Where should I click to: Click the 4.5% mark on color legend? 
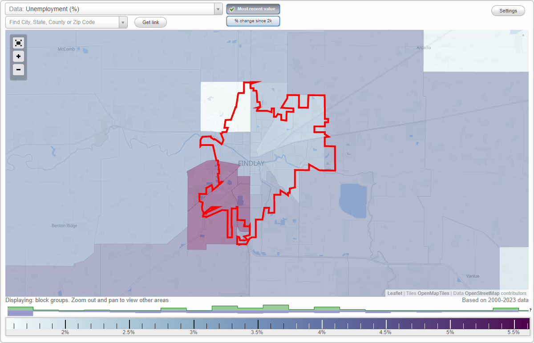click(385, 332)
